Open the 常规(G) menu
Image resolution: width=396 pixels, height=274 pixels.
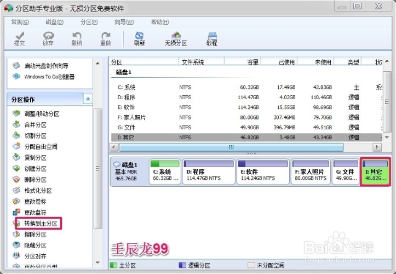(20, 22)
